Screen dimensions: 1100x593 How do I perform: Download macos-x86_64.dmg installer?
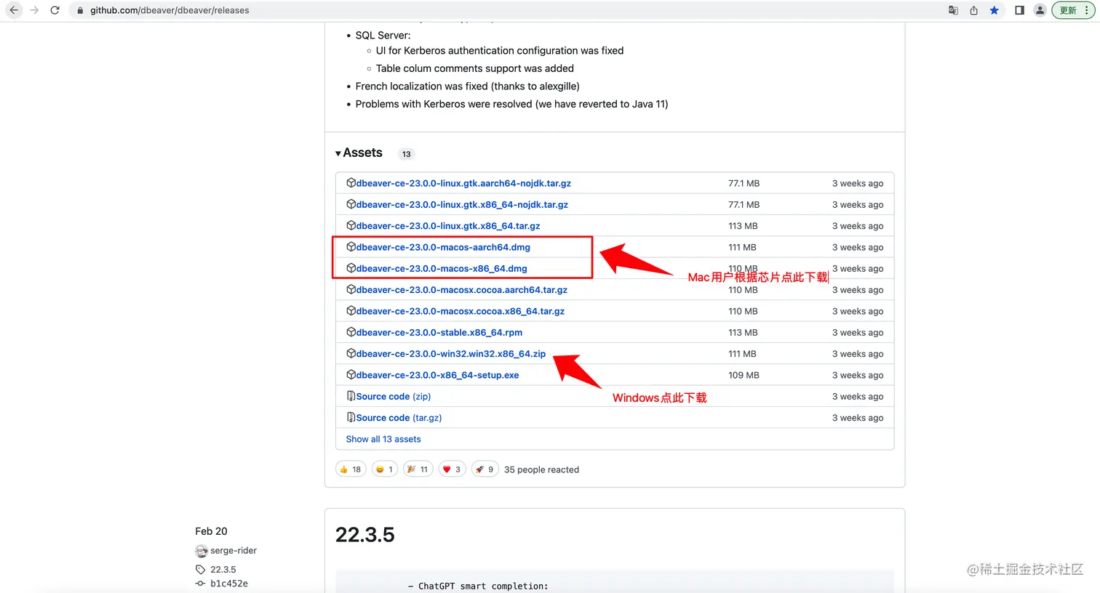pos(442,268)
